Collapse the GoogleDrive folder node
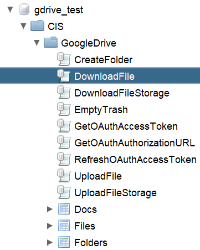This screenshot has width=200, height=250. click(37, 43)
